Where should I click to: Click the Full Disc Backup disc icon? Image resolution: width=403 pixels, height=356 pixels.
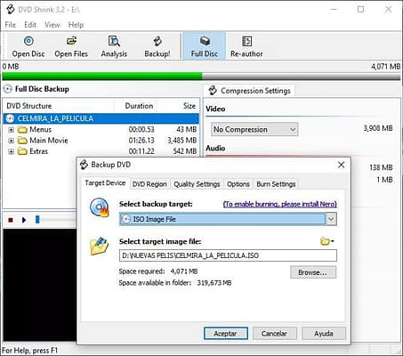click(8, 89)
